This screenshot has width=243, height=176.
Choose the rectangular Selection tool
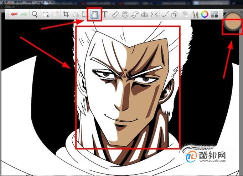tap(46, 14)
